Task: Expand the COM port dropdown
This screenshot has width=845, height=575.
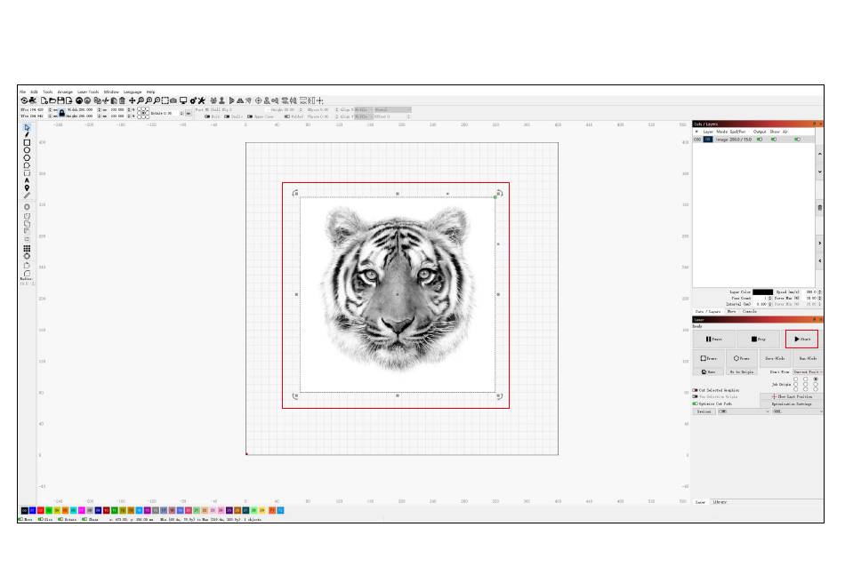Action: [744, 411]
